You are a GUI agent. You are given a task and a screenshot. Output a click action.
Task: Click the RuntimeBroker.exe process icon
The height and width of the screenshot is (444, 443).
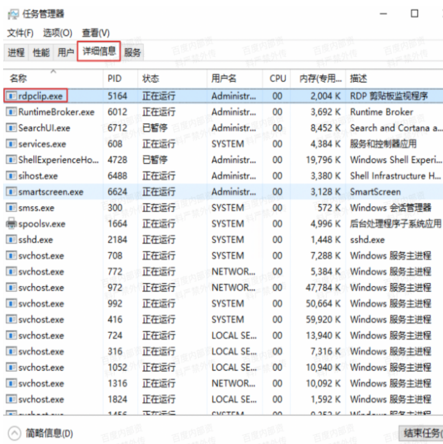point(11,112)
